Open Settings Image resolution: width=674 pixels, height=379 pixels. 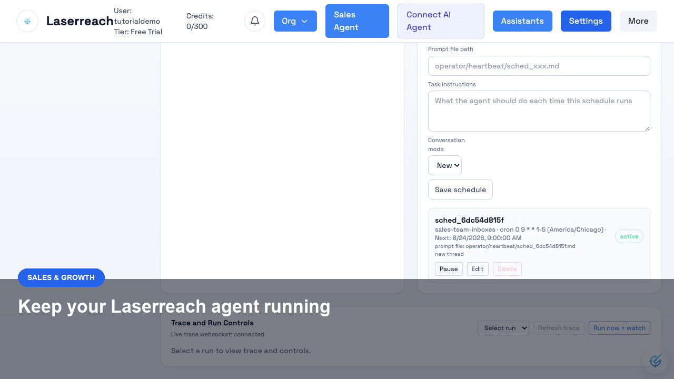point(586,21)
